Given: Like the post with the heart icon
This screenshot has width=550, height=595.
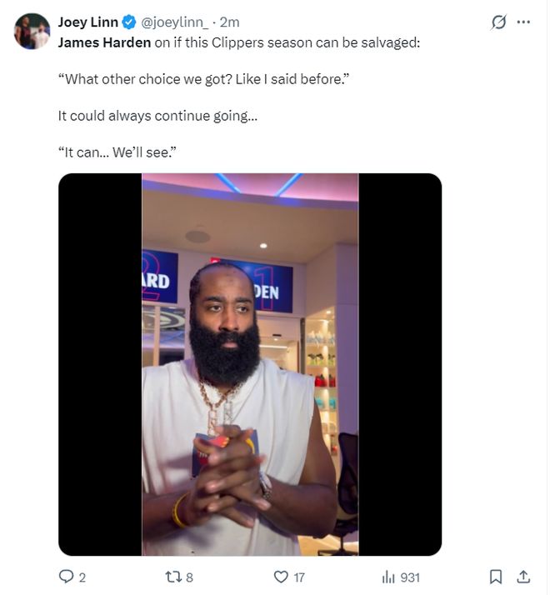Looking at the screenshot, I should pyautogui.click(x=281, y=577).
